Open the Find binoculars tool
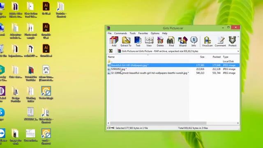The image size is (263, 148). click(171, 42)
